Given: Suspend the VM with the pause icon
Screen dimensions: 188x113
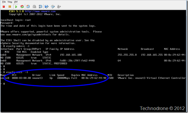Looking at the screenshot, I should click(10, 6).
